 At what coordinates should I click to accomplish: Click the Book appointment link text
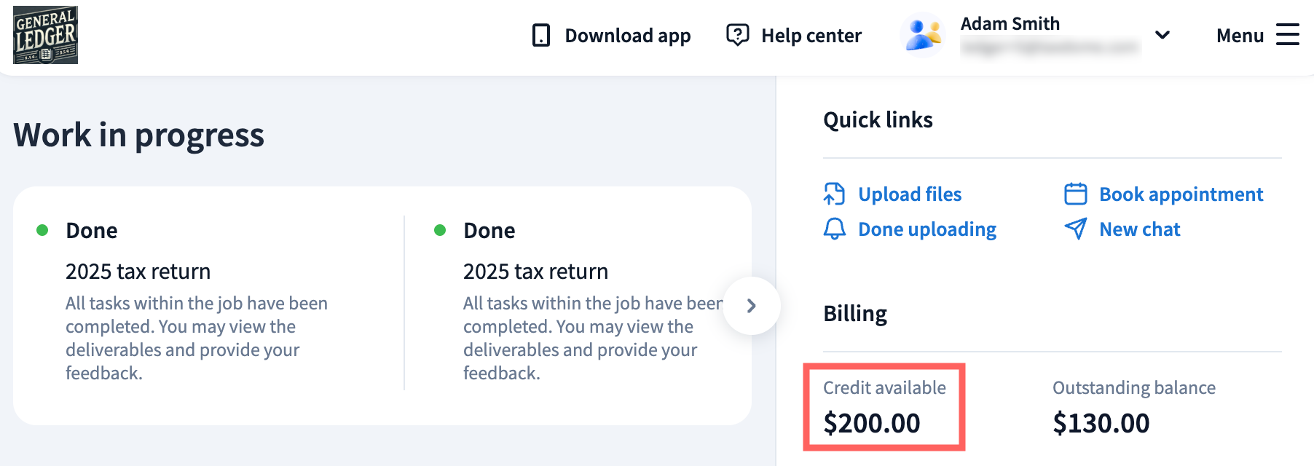pyautogui.click(x=1181, y=194)
